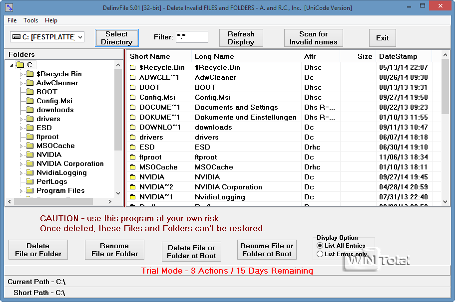Viewport: 455px width, 302px height.
Task: Sort by Size column header
Action: [358, 56]
